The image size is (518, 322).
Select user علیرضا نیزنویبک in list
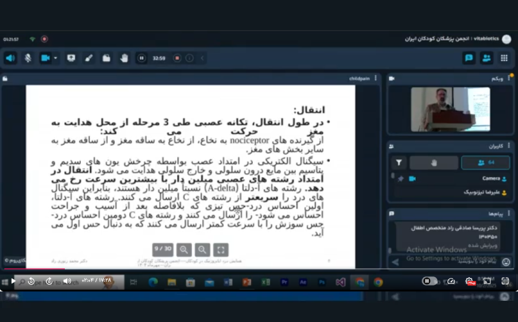click(x=452, y=192)
